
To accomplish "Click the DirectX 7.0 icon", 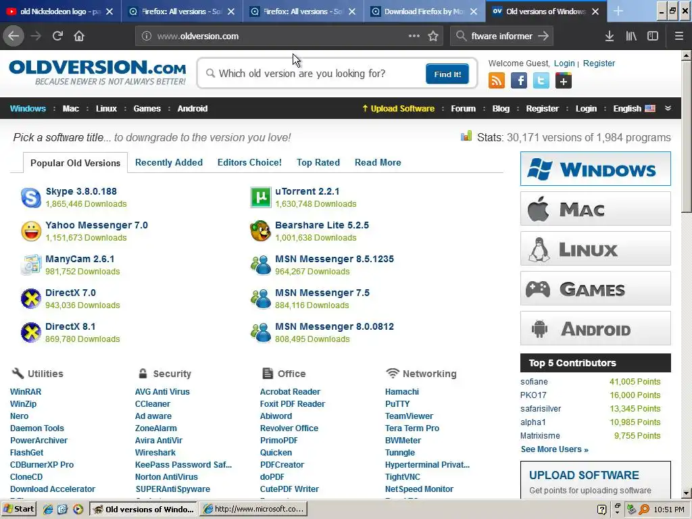I will tap(31, 299).
